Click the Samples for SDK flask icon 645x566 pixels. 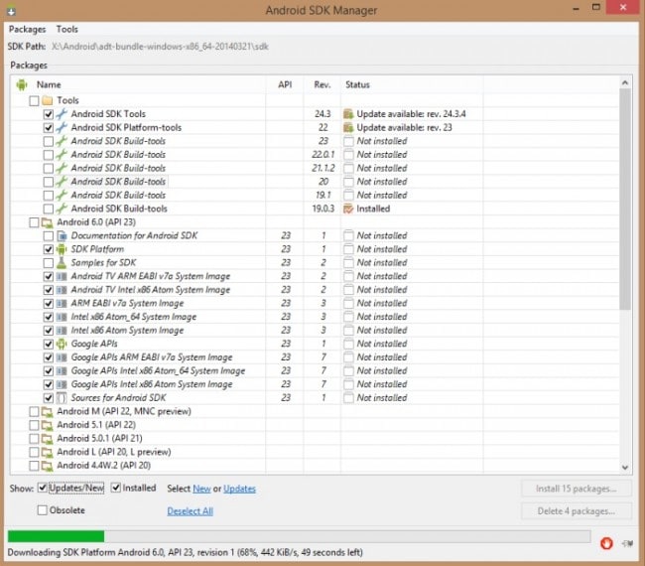pyautogui.click(x=62, y=262)
